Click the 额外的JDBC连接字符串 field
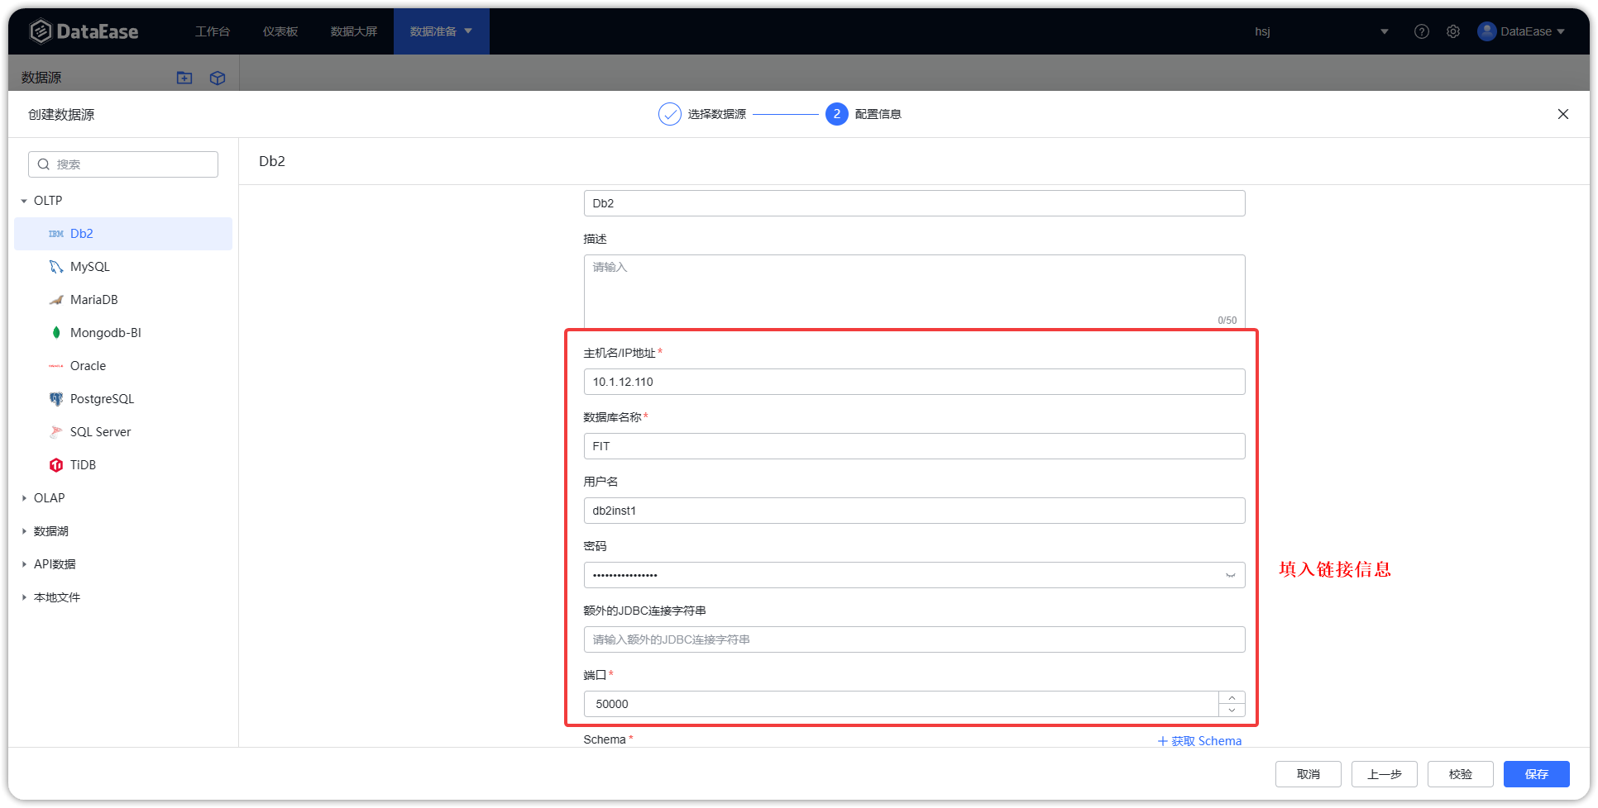This screenshot has height=808, width=1598. click(x=914, y=639)
